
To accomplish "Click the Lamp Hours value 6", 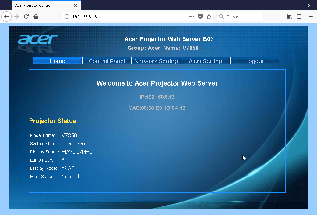I will [63, 160].
